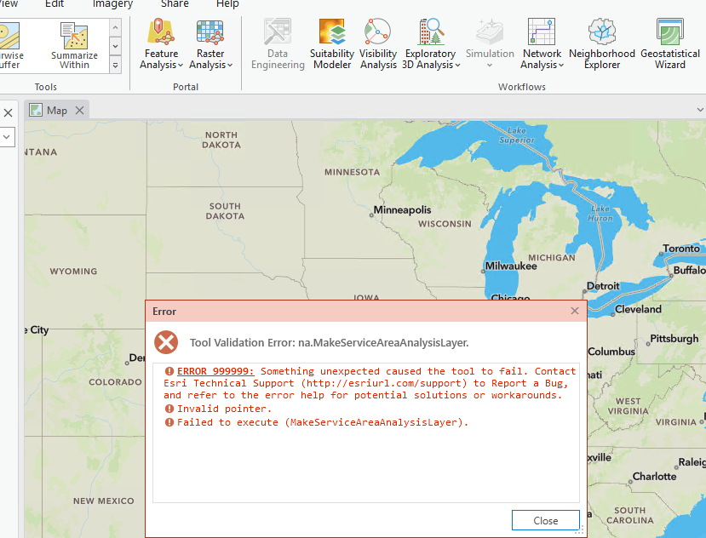Image resolution: width=706 pixels, height=538 pixels.
Task: Click Close on the Error dialog
Action: coord(545,519)
